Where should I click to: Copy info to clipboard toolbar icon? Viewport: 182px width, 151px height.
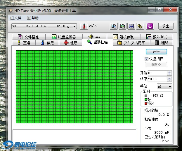click(x=114, y=26)
